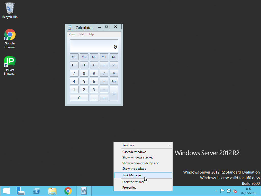The width and height of the screenshot is (261, 196).
Task: Click calculator digit 5
Action: pyautogui.click(x=84, y=81)
